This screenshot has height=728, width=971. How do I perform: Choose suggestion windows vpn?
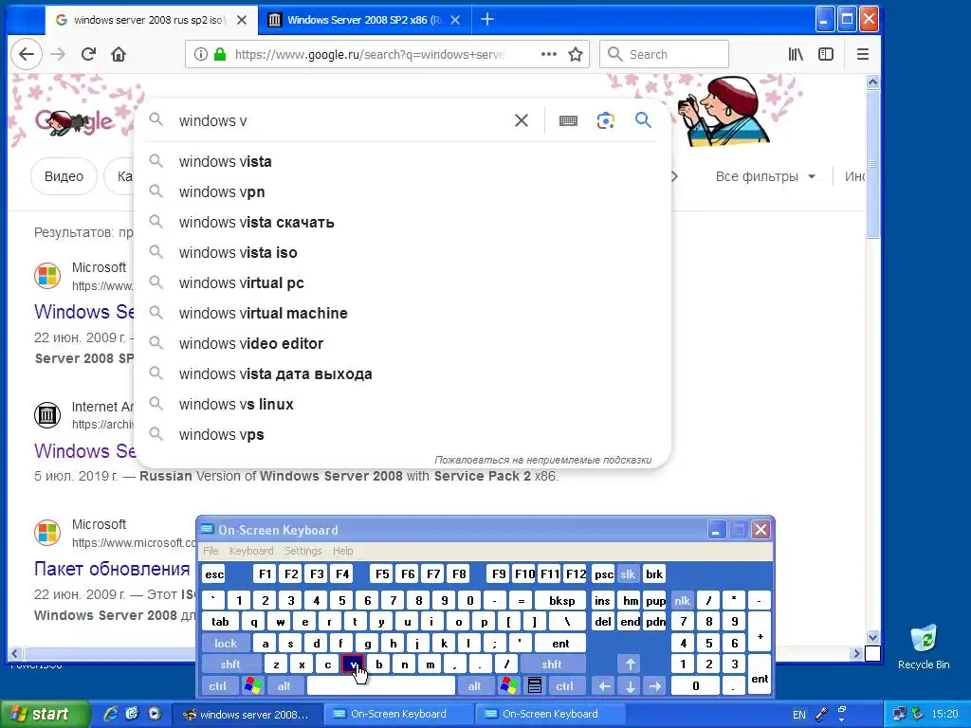click(402, 191)
